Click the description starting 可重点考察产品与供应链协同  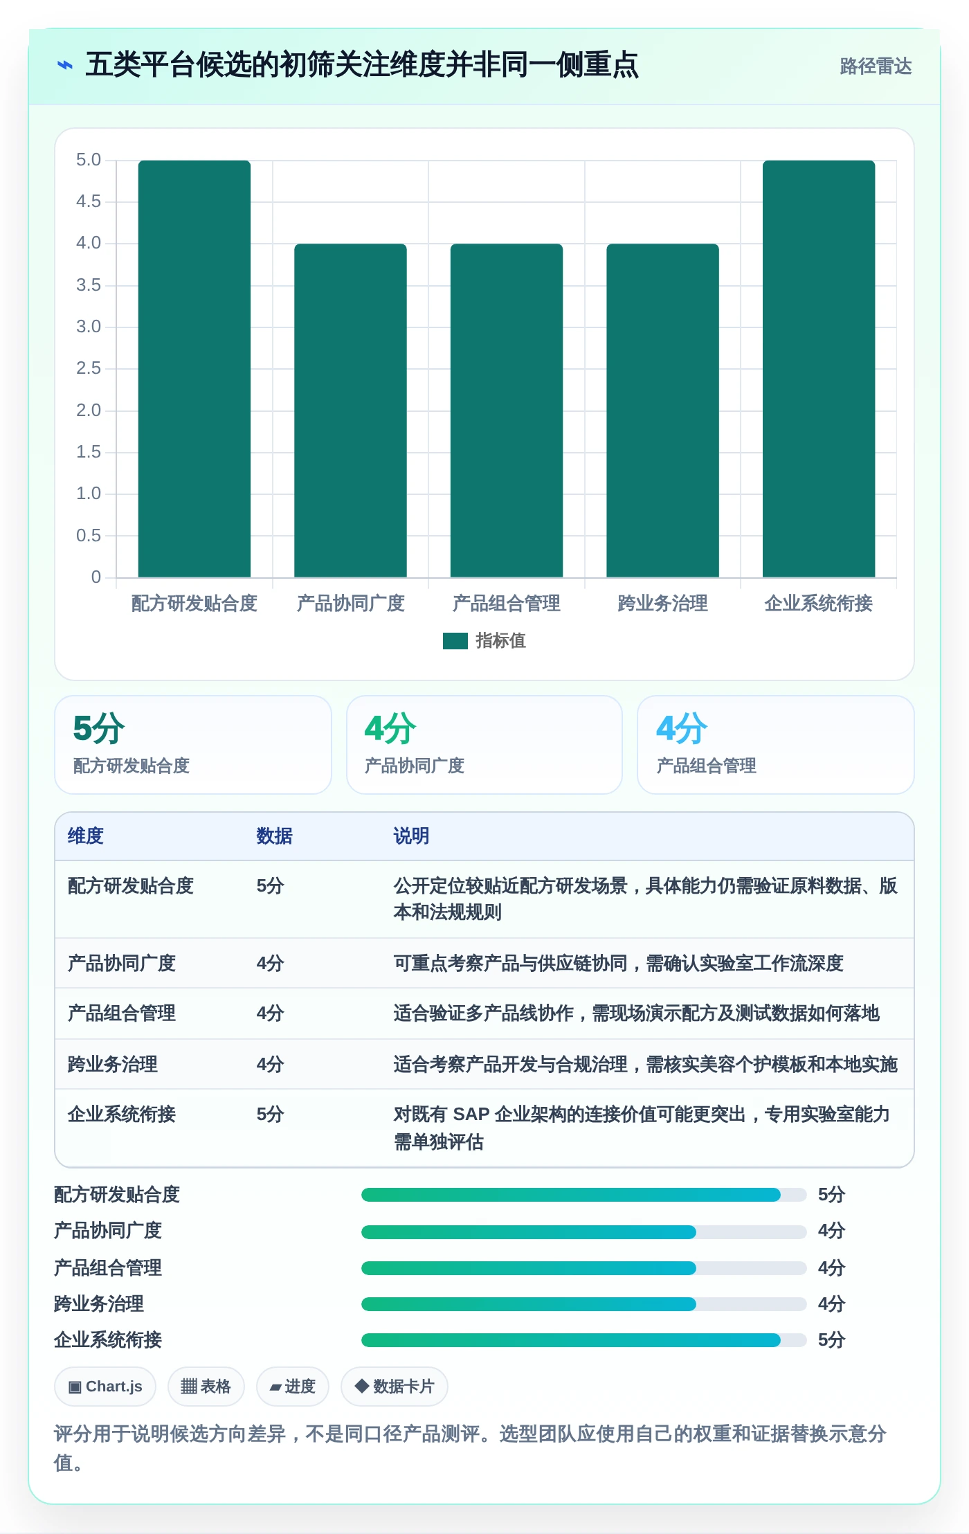click(619, 964)
